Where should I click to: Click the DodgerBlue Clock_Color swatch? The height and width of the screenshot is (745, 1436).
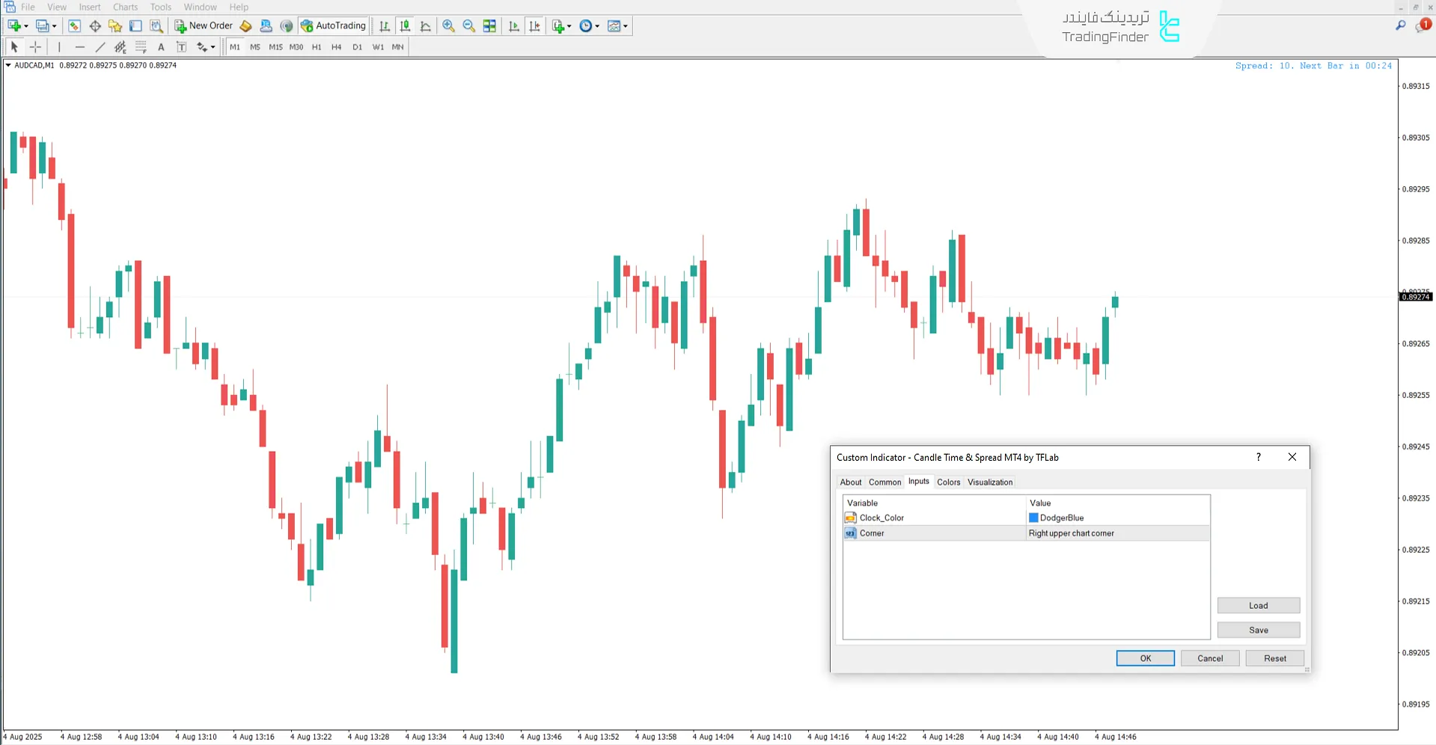(1033, 518)
